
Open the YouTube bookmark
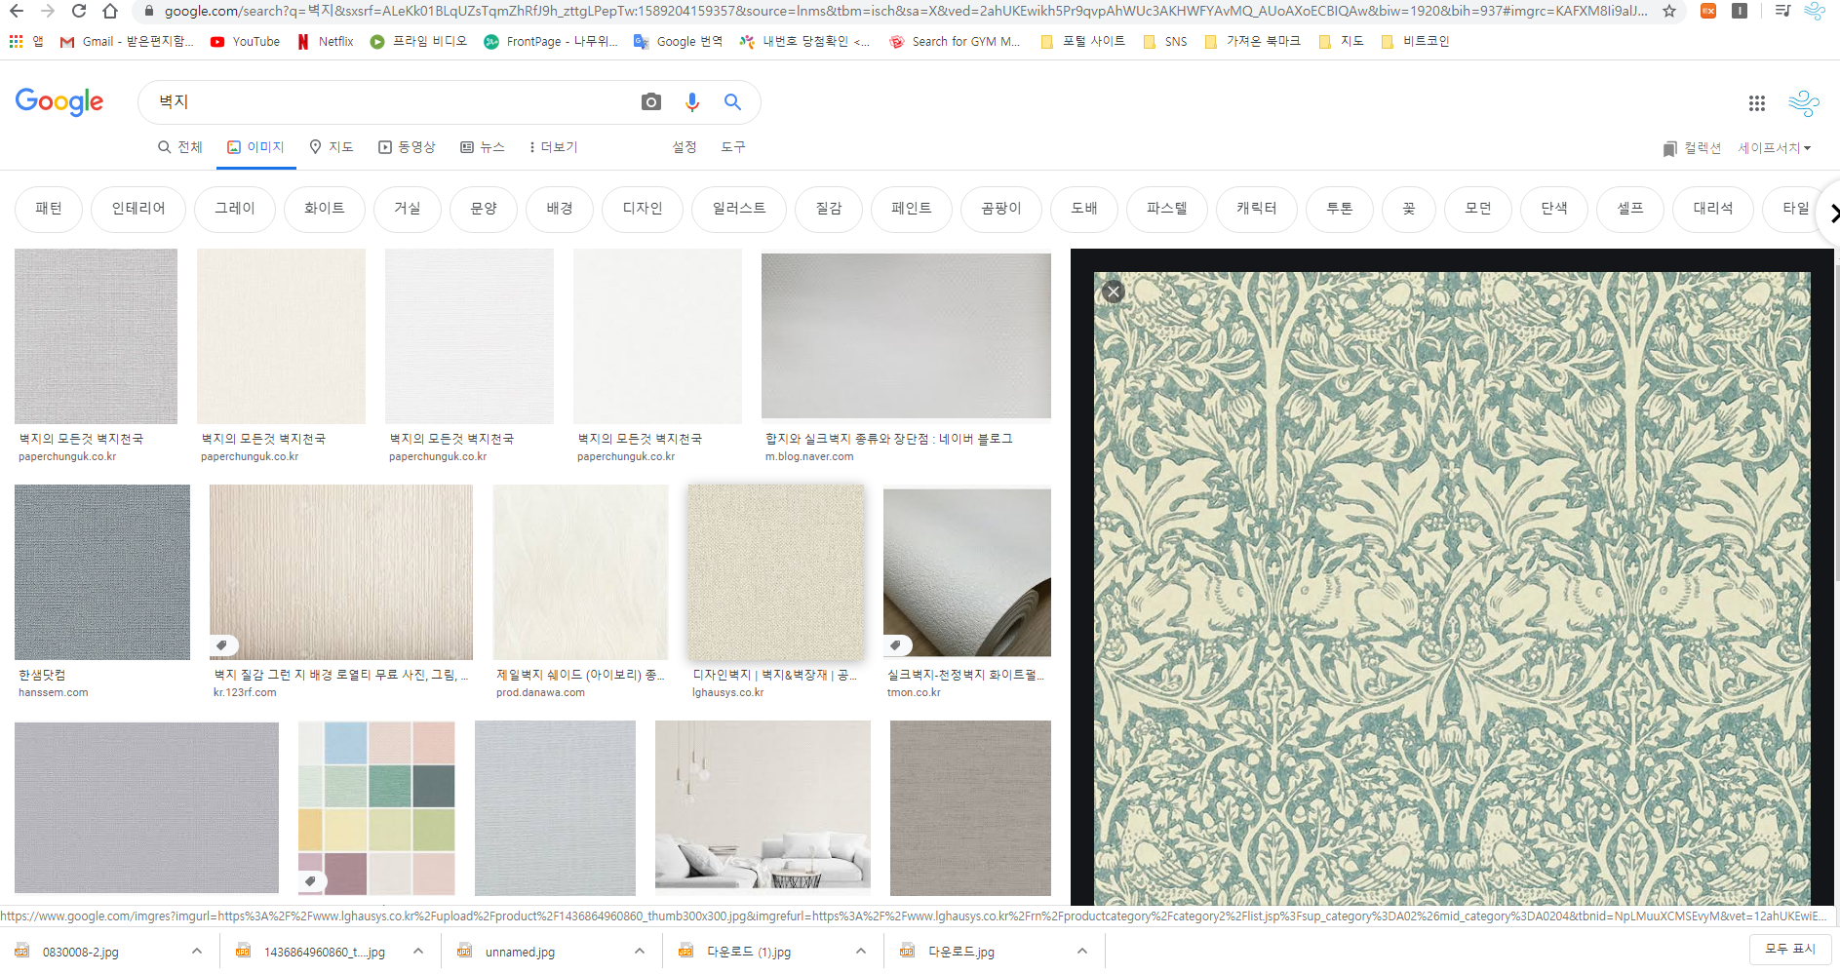tap(245, 41)
